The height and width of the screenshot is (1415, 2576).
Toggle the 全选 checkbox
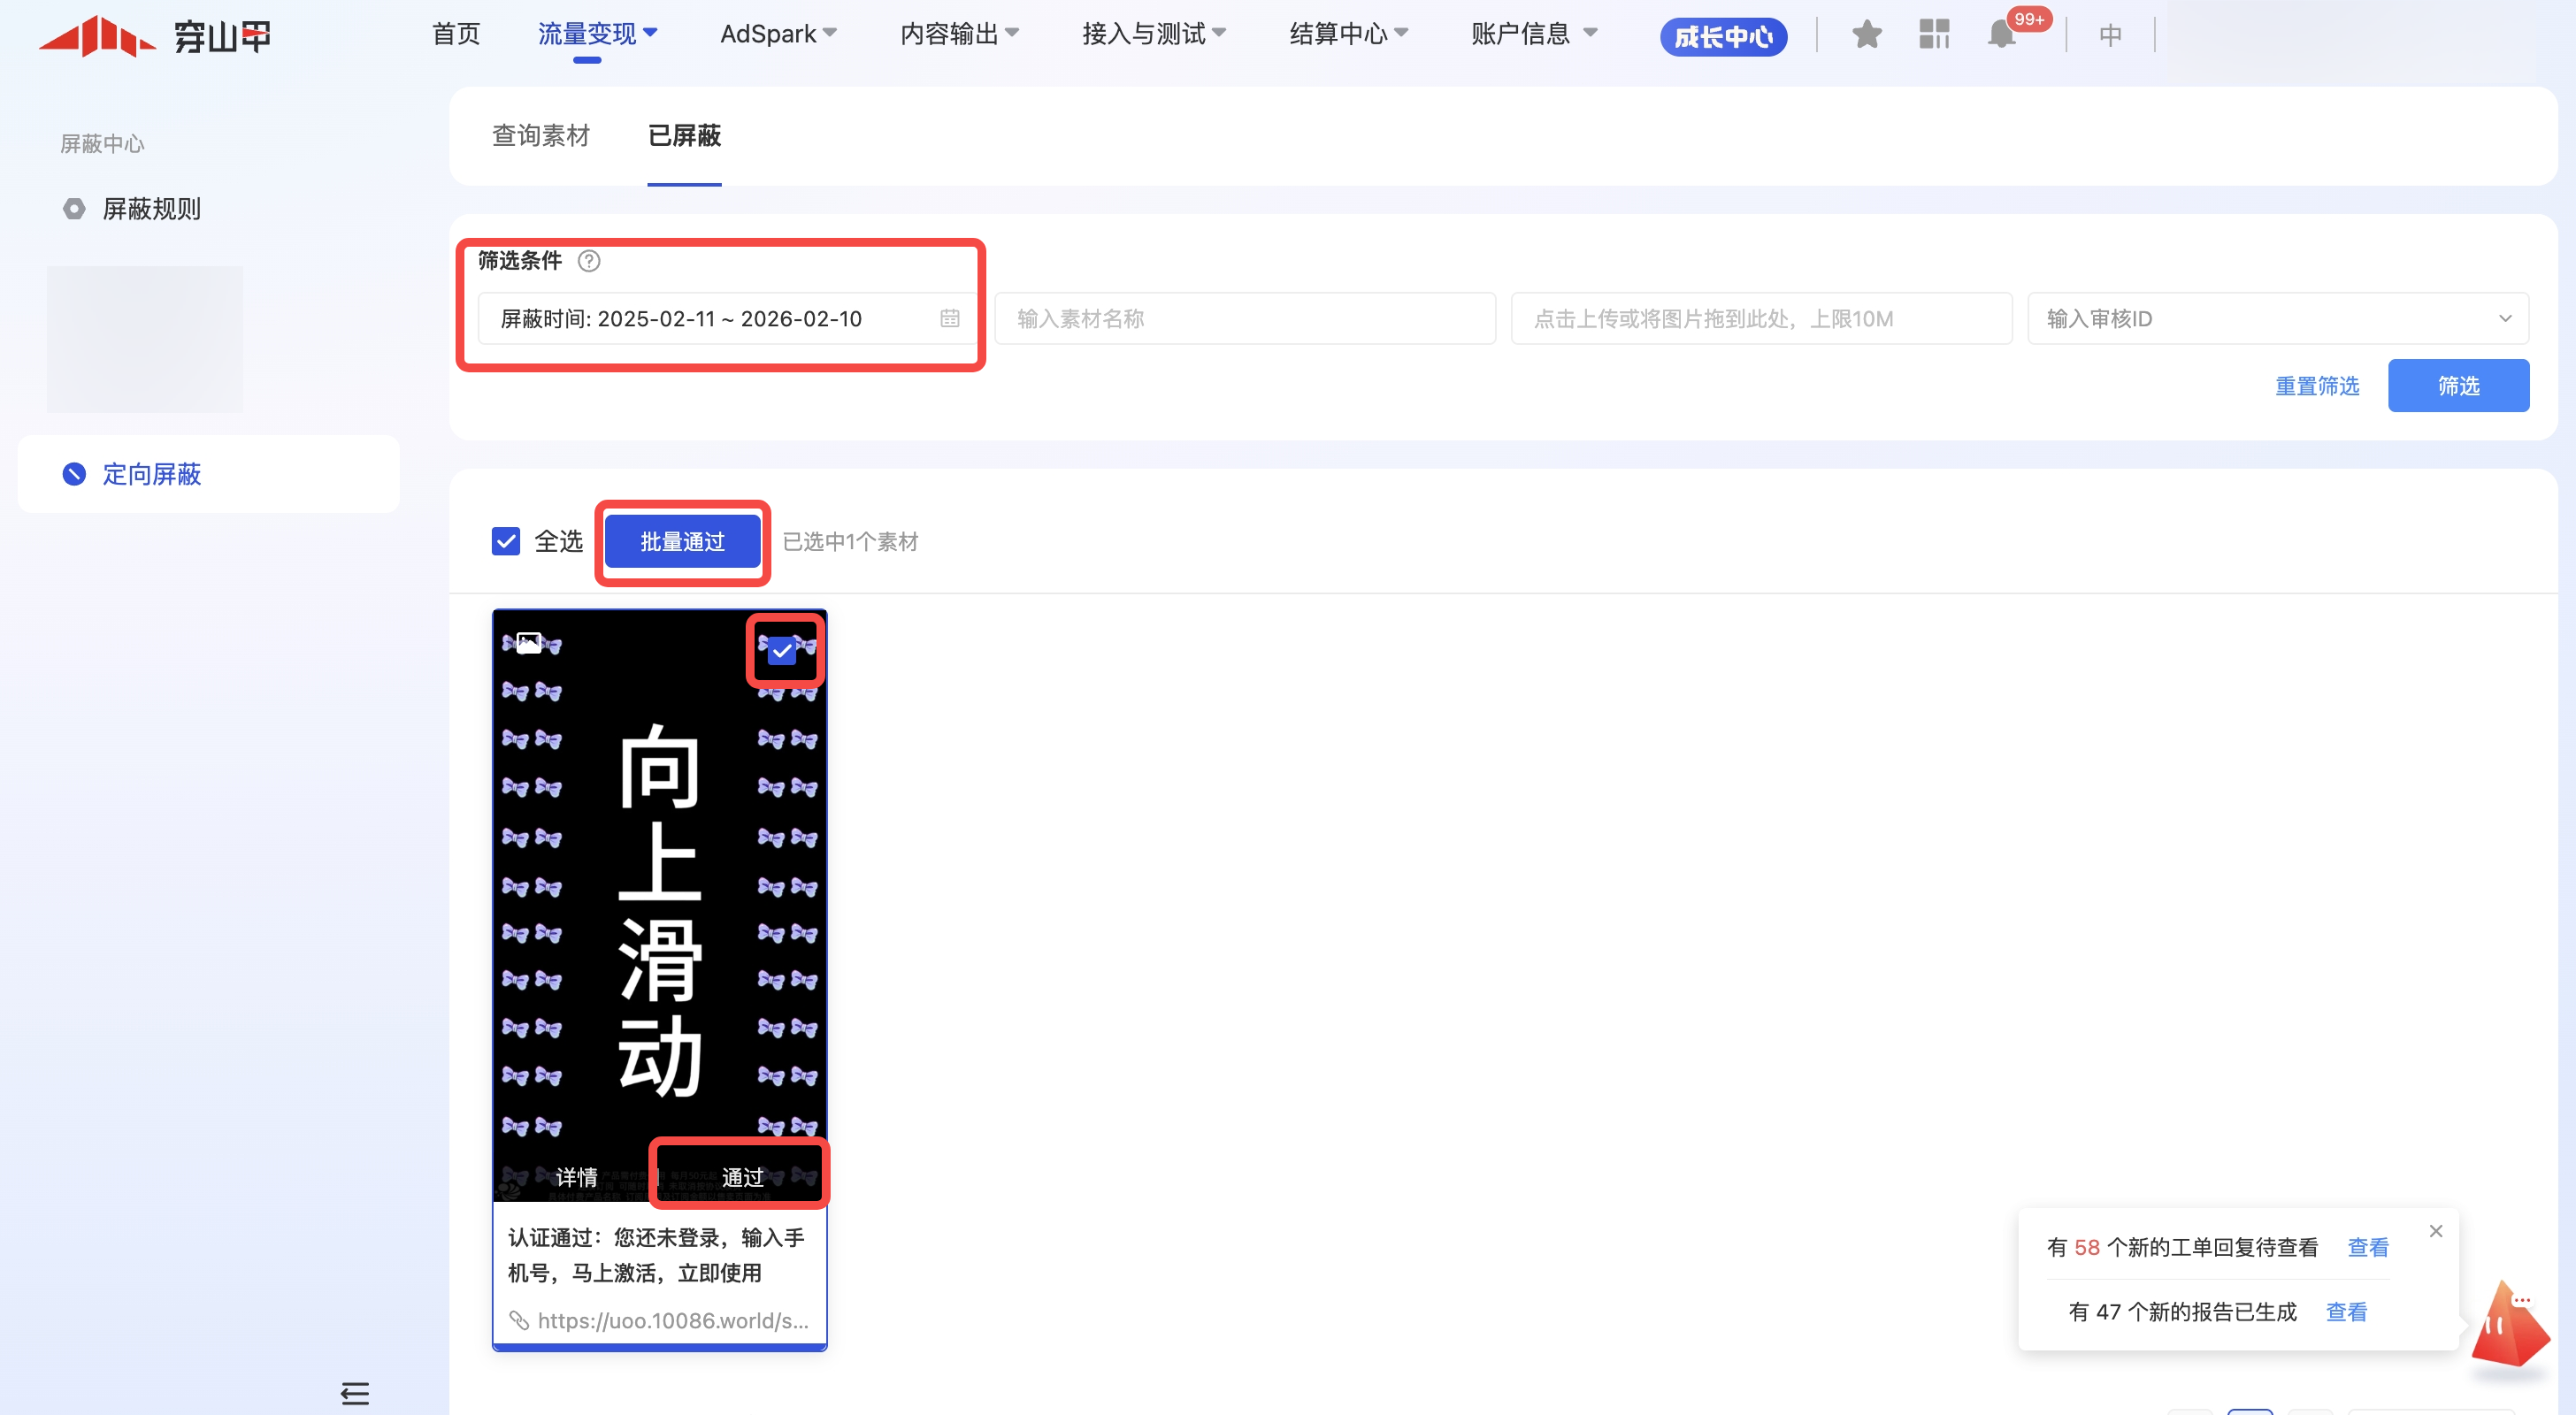(506, 542)
